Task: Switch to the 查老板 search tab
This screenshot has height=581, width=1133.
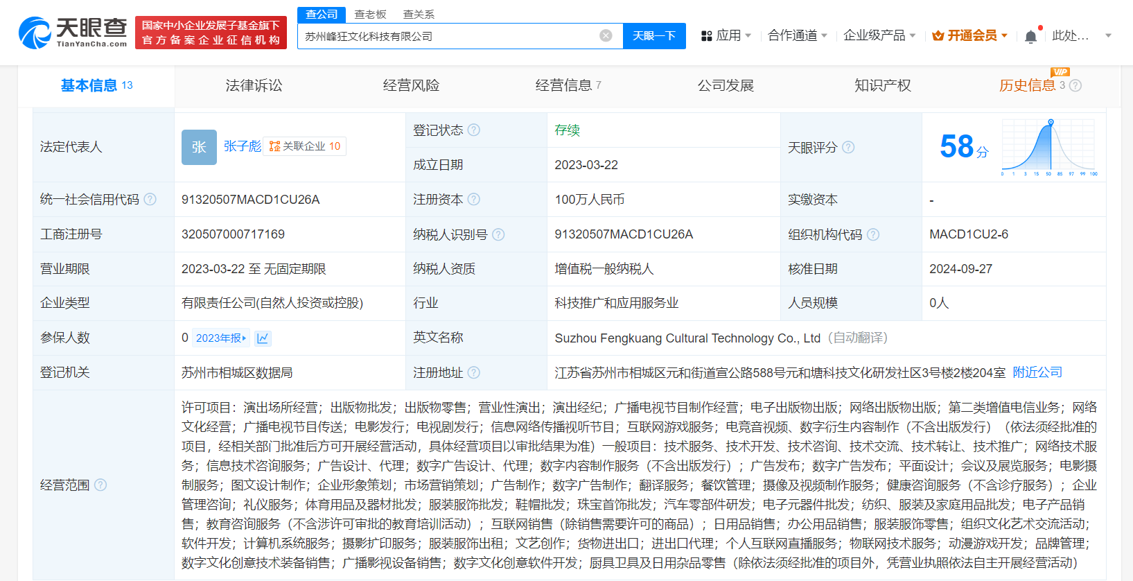Action: click(370, 14)
